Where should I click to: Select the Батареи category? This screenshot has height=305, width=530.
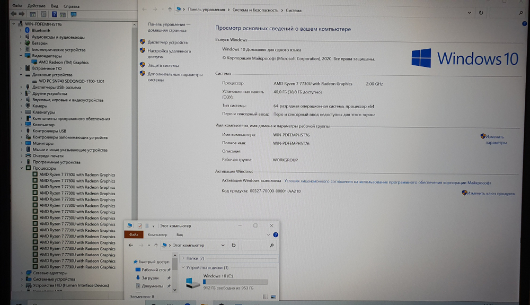point(40,43)
